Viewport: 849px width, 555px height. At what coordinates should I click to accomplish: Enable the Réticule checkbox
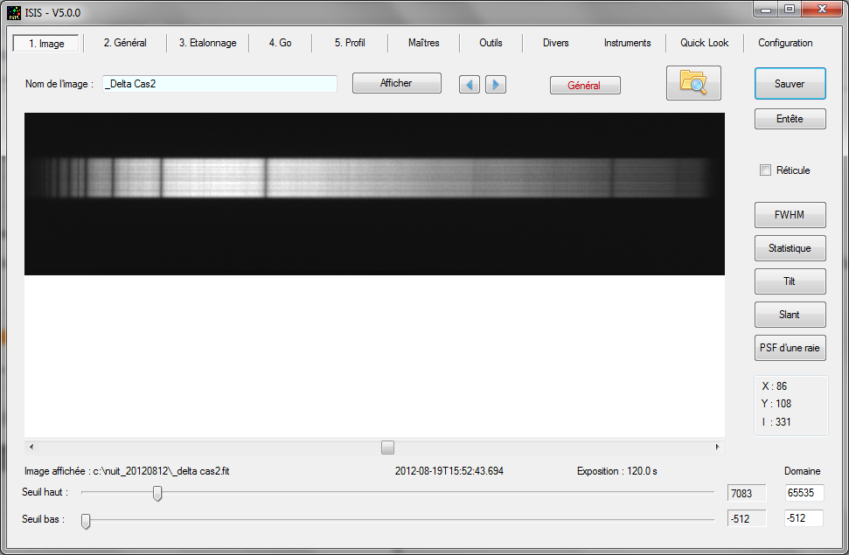coord(765,170)
